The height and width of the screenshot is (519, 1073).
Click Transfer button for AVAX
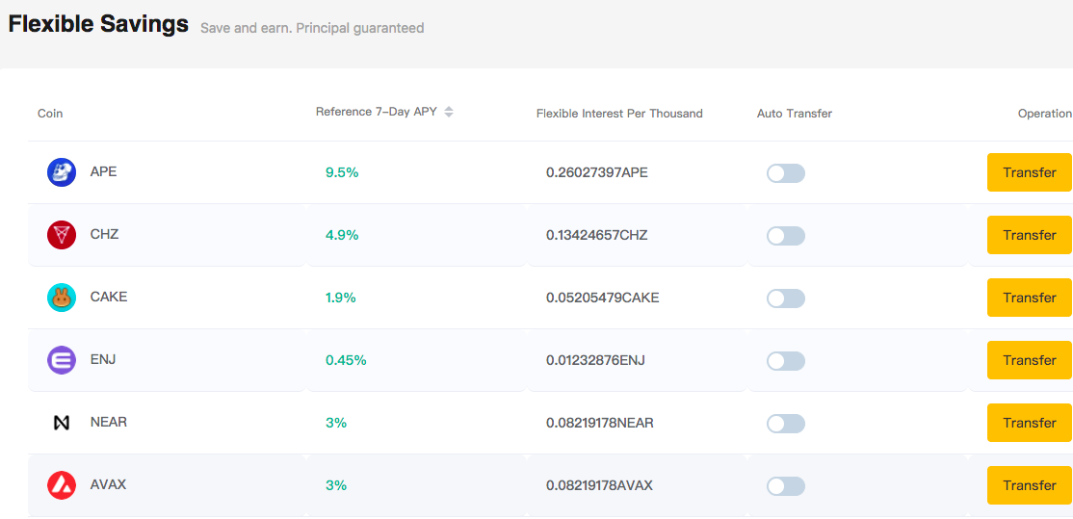point(1030,485)
